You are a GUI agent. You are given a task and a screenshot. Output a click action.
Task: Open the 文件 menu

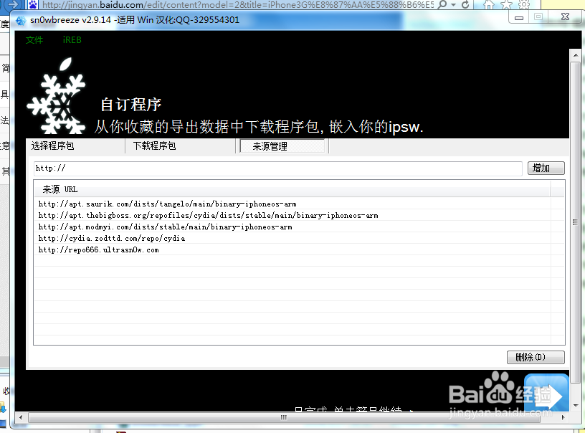(34, 40)
